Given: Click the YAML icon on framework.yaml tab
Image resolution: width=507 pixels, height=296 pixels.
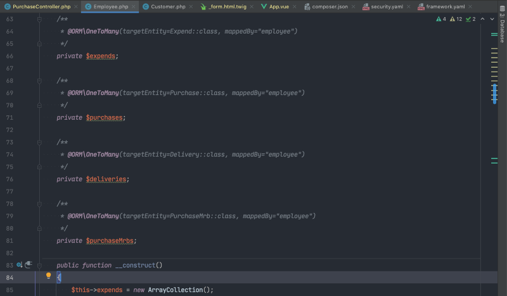Looking at the screenshot, I should coord(421,6).
